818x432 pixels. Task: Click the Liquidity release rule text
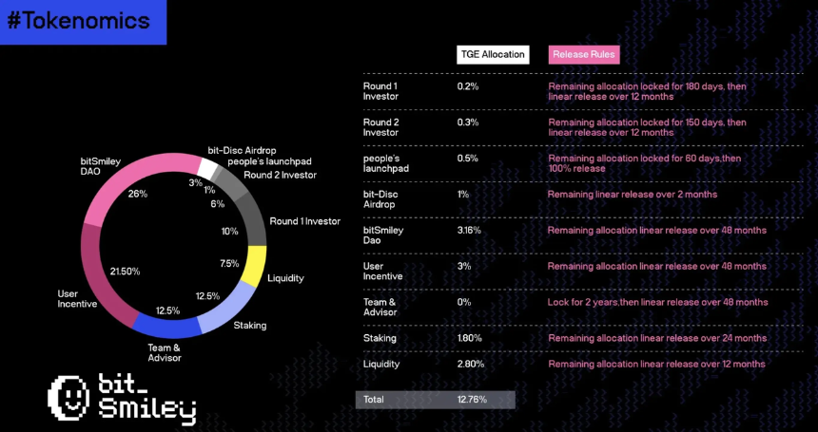point(657,364)
